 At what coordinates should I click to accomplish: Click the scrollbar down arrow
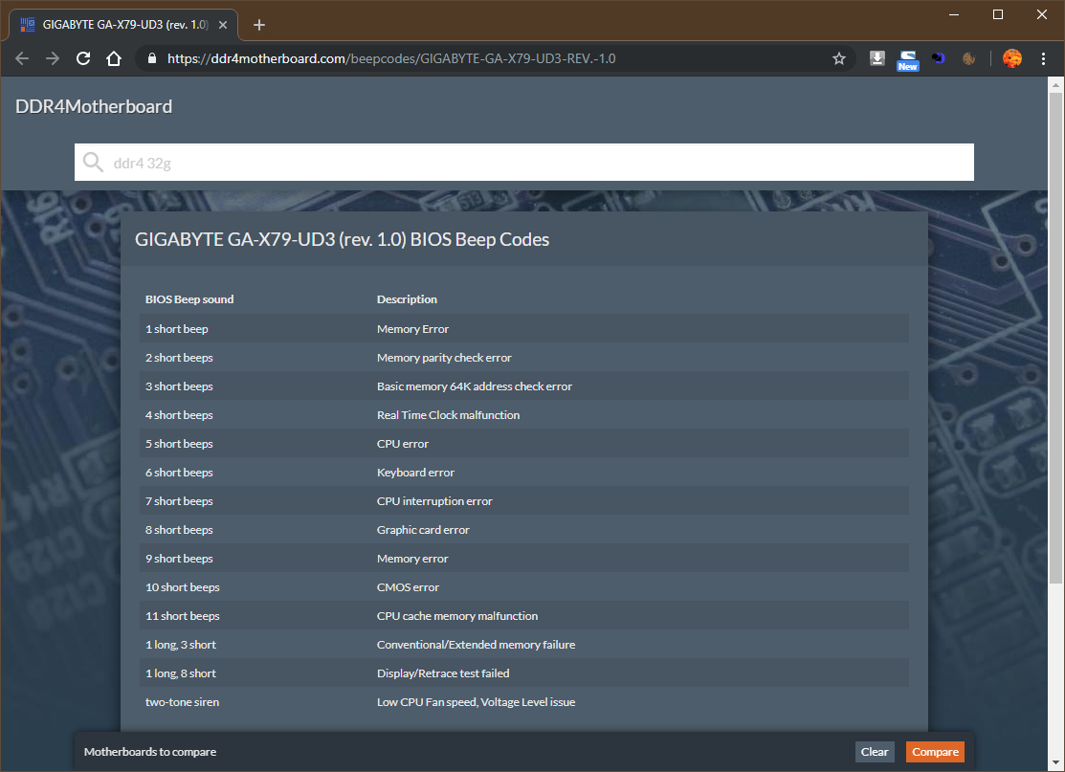pos(1055,763)
